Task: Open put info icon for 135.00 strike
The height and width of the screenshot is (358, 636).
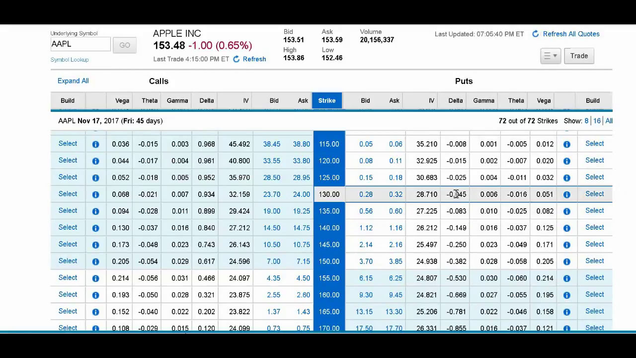Action: pyautogui.click(x=567, y=211)
